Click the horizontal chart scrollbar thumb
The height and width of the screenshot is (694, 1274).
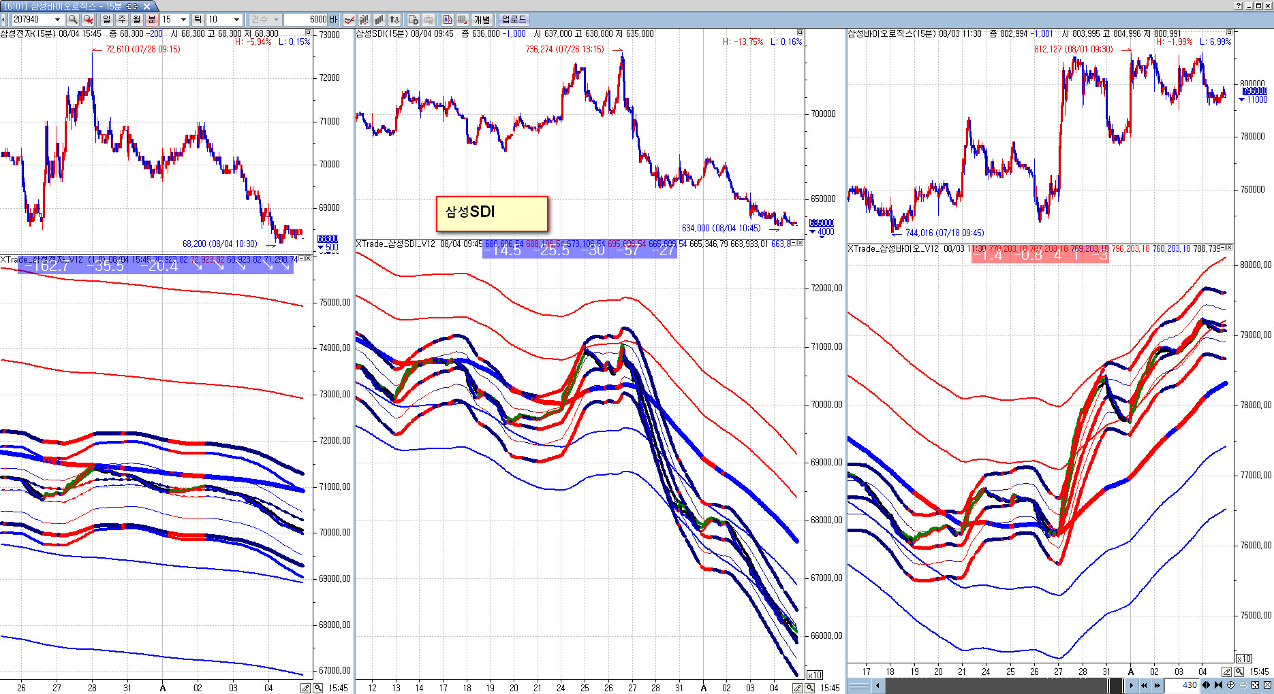(x=1114, y=685)
